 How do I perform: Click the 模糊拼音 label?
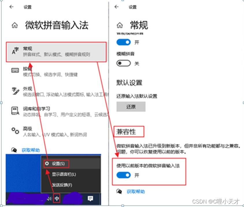point(125,54)
